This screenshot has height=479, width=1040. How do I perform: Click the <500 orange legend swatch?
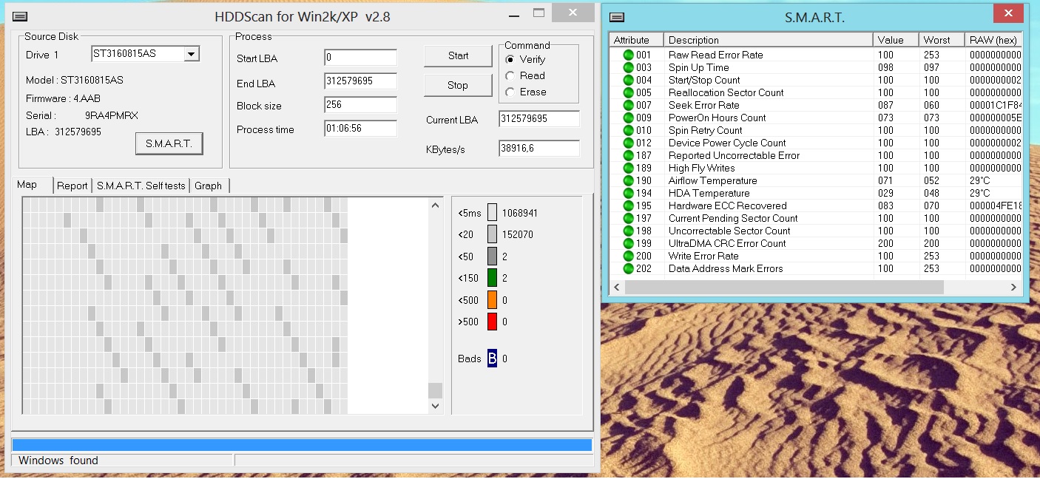[492, 300]
